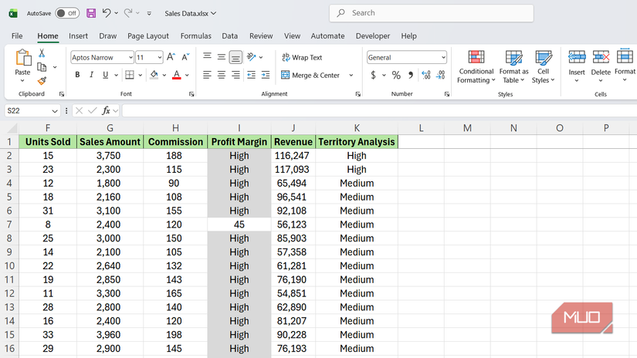Viewport: 637px width, 358px height.
Task: Click the Undo arrow icon
Action: 107,13
